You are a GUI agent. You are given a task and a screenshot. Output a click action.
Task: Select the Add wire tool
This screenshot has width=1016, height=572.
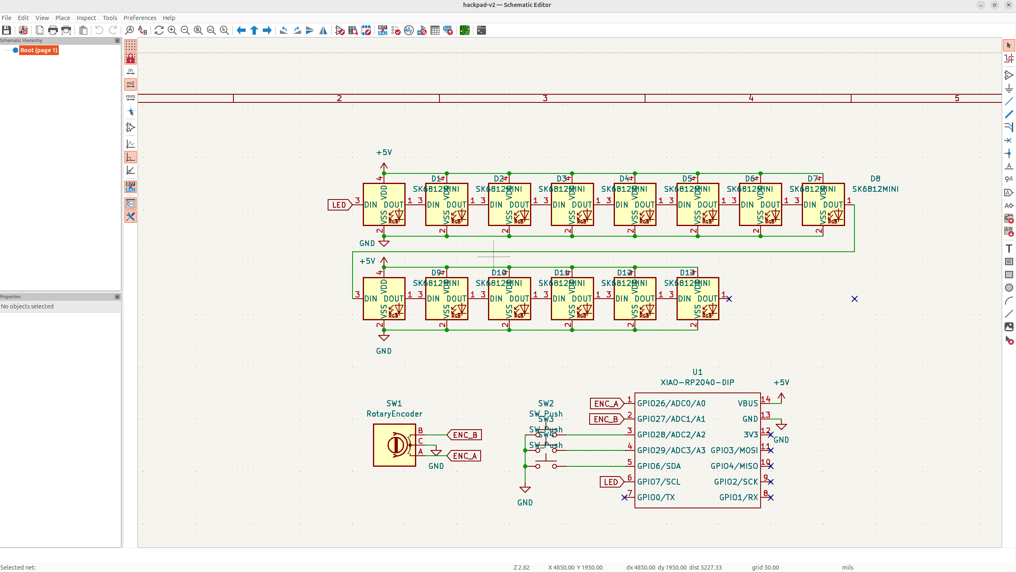(x=1009, y=101)
